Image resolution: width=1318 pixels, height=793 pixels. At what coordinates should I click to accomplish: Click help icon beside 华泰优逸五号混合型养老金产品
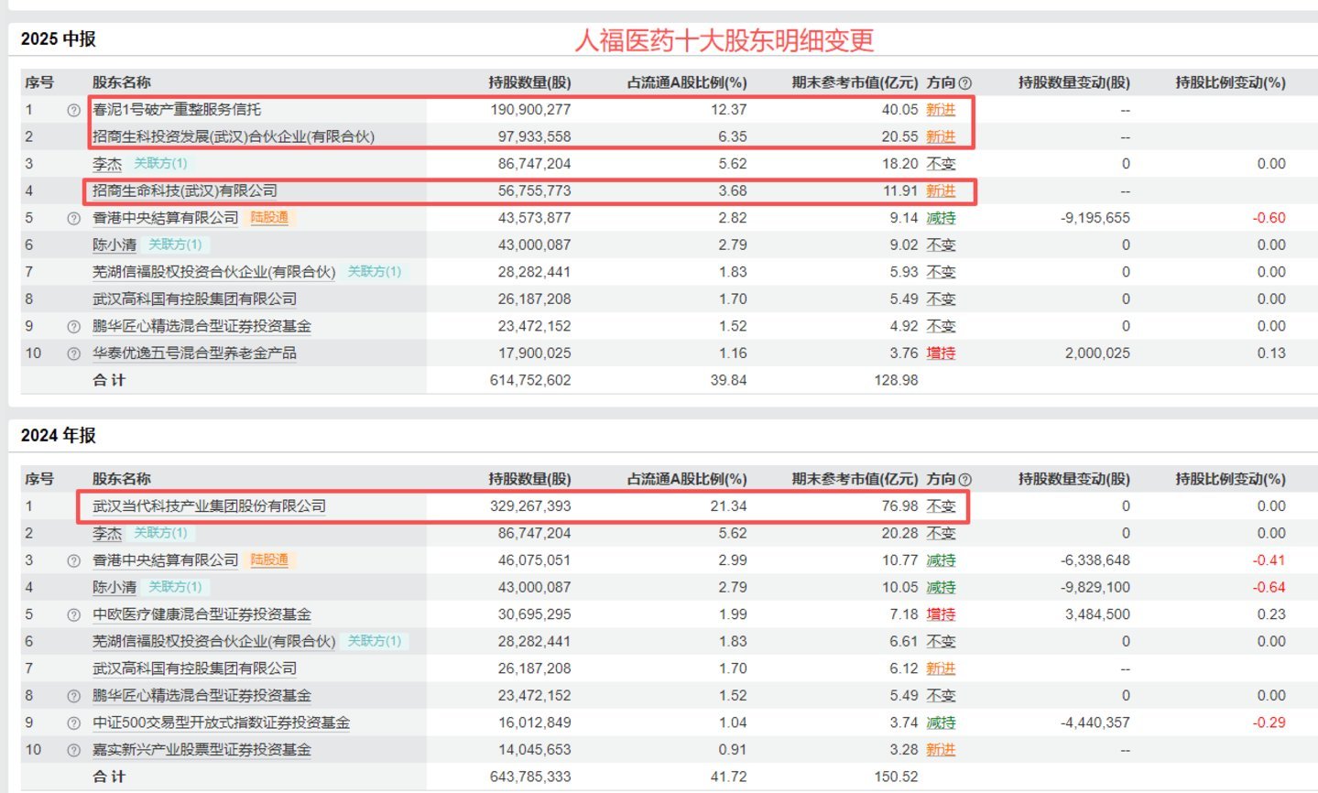[74, 354]
